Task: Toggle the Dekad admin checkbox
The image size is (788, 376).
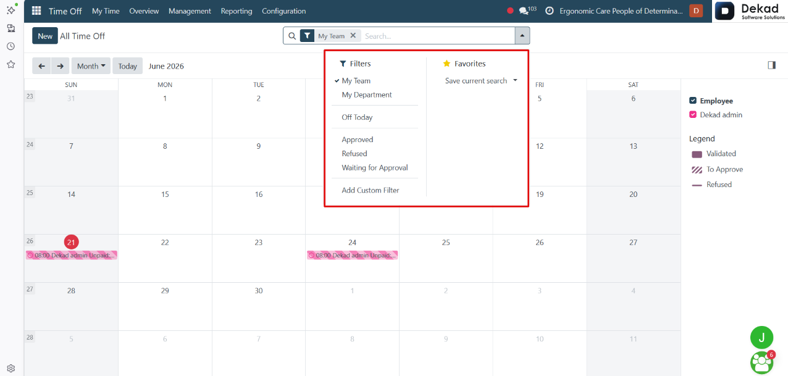Action: (693, 115)
